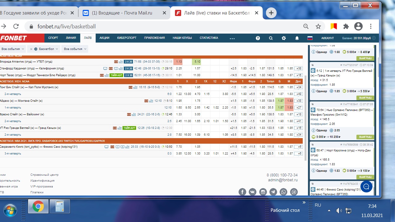Open the volume speaker icon in system tray
The image size is (395, 222).
(339, 211)
